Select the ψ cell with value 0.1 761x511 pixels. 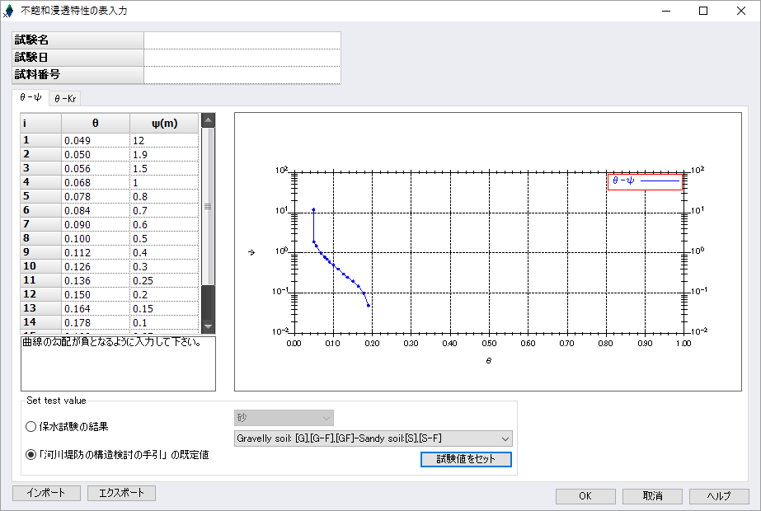click(x=164, y=323)
